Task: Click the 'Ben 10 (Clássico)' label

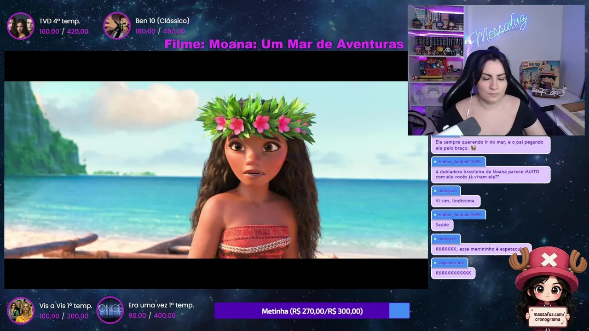Action: [162, 21]
